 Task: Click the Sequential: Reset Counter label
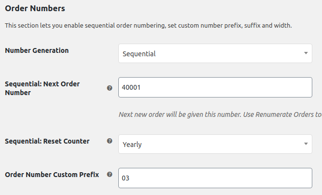point(47,141)
